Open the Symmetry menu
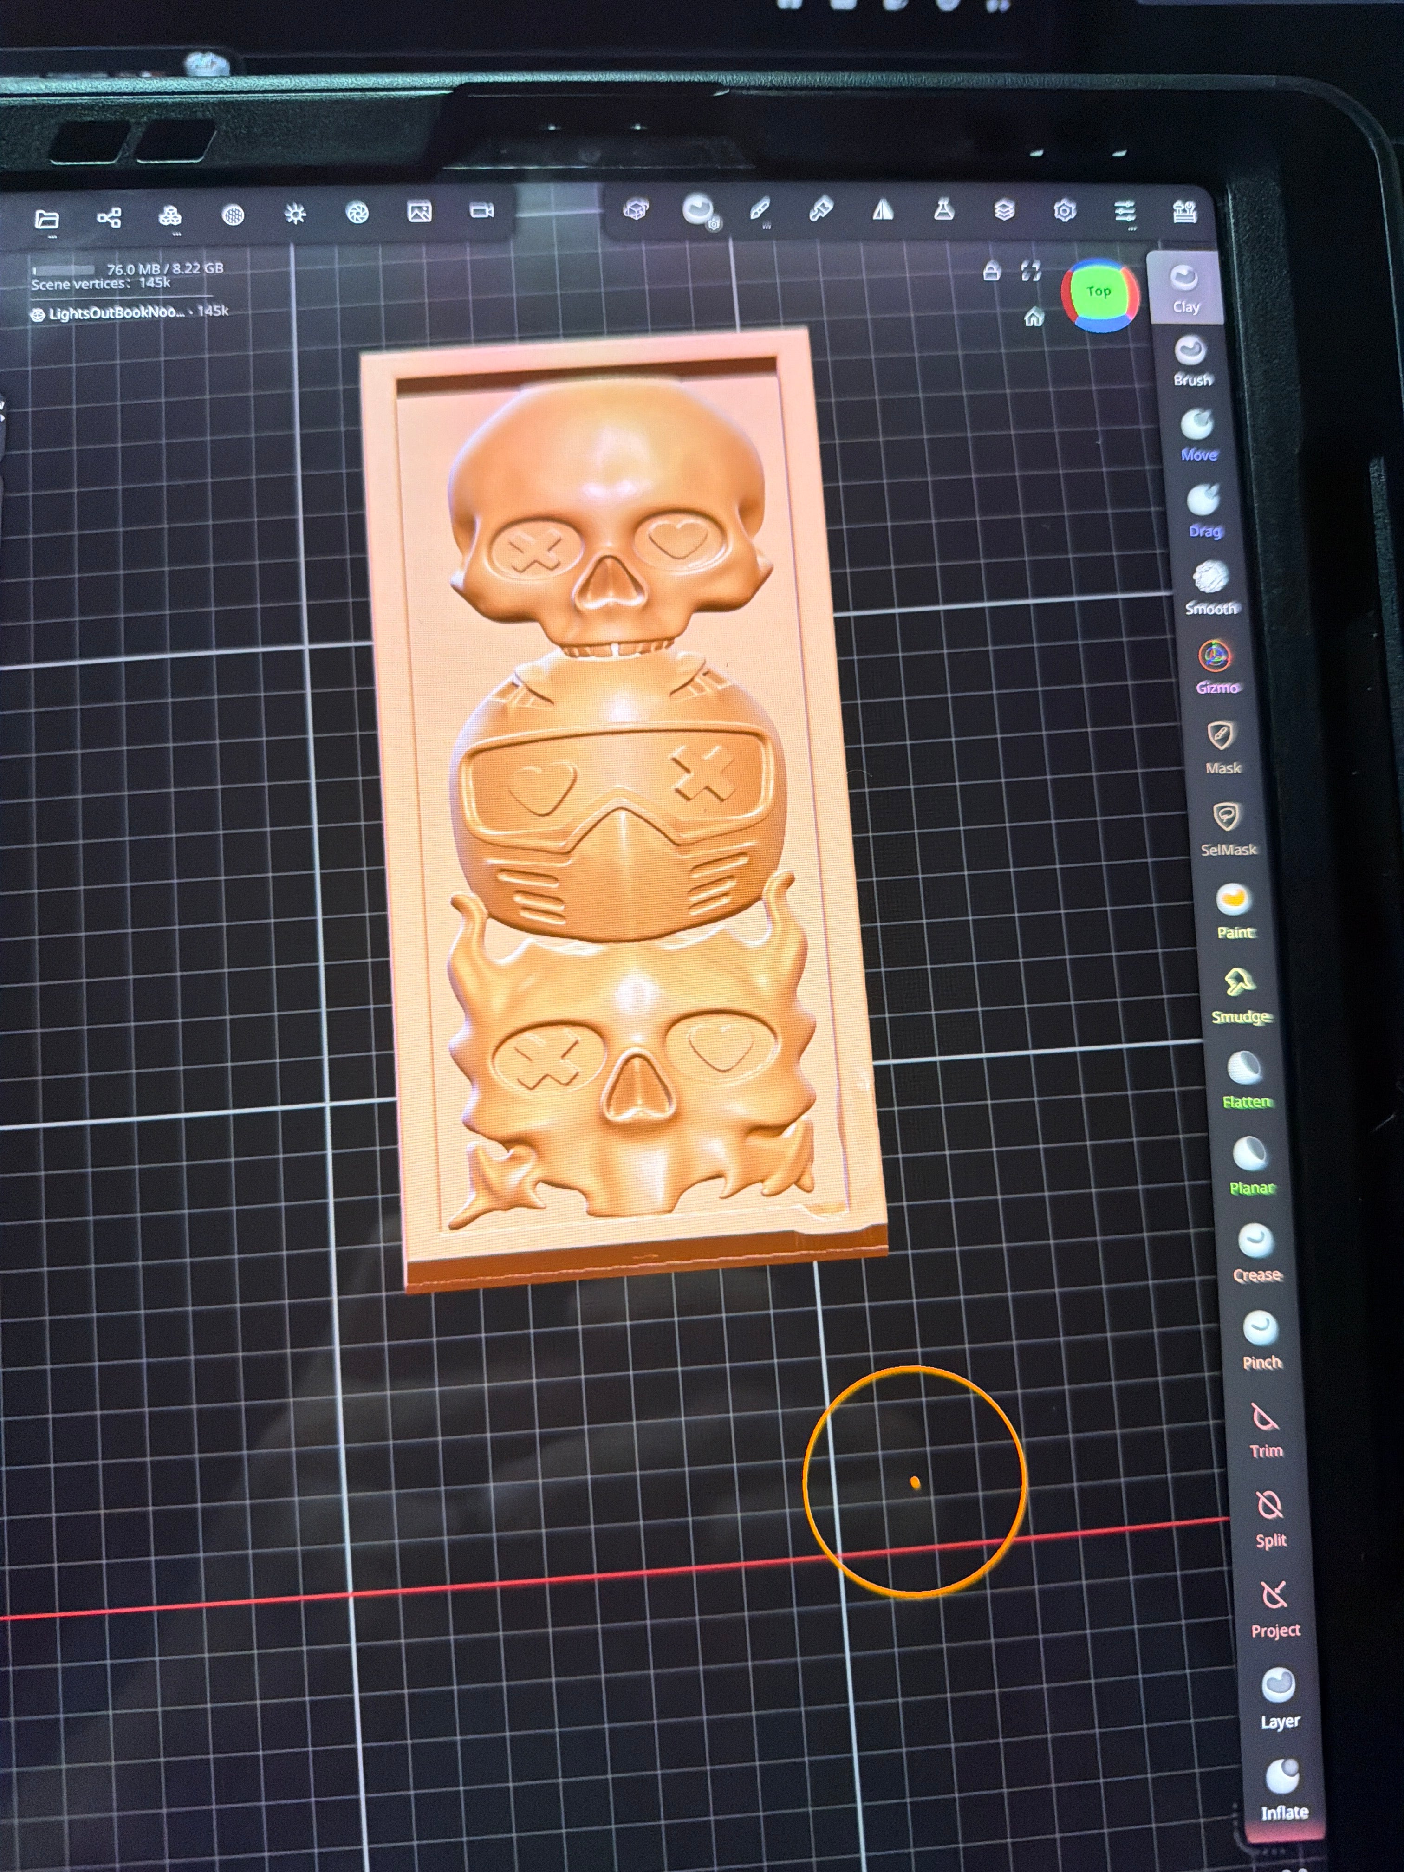Viewport: 1404px width, 1872px height. coord(883,209)
